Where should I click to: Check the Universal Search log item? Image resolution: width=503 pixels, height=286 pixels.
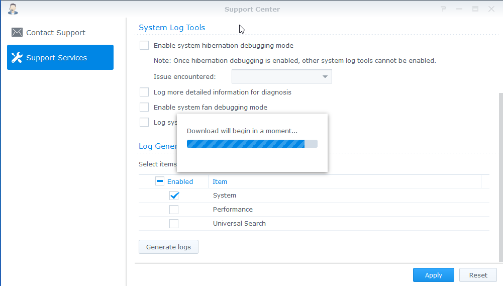pos(174,224)
